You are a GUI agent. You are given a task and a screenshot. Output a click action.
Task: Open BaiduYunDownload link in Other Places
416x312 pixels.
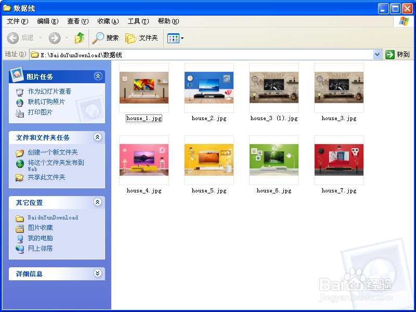pos(53,217)
